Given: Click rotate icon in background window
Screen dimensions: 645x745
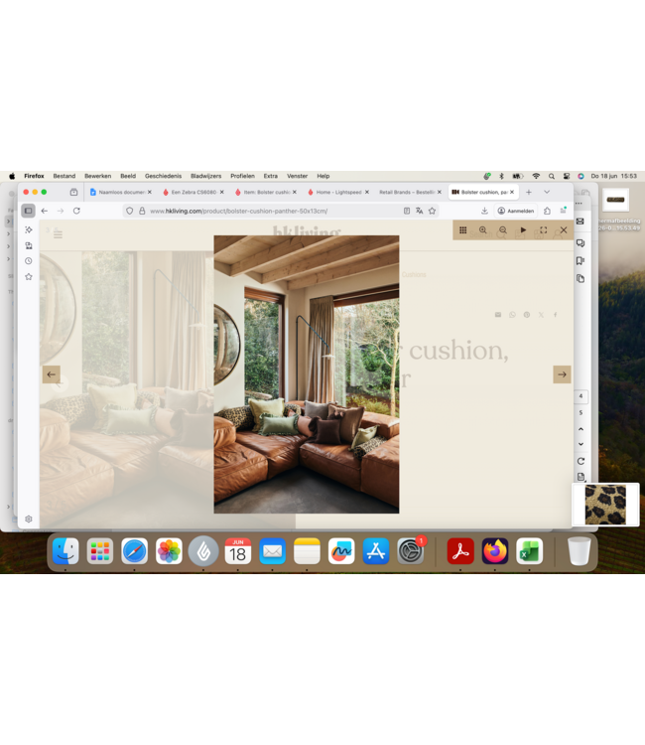Looking at the screenshot, I should [580, 461].
